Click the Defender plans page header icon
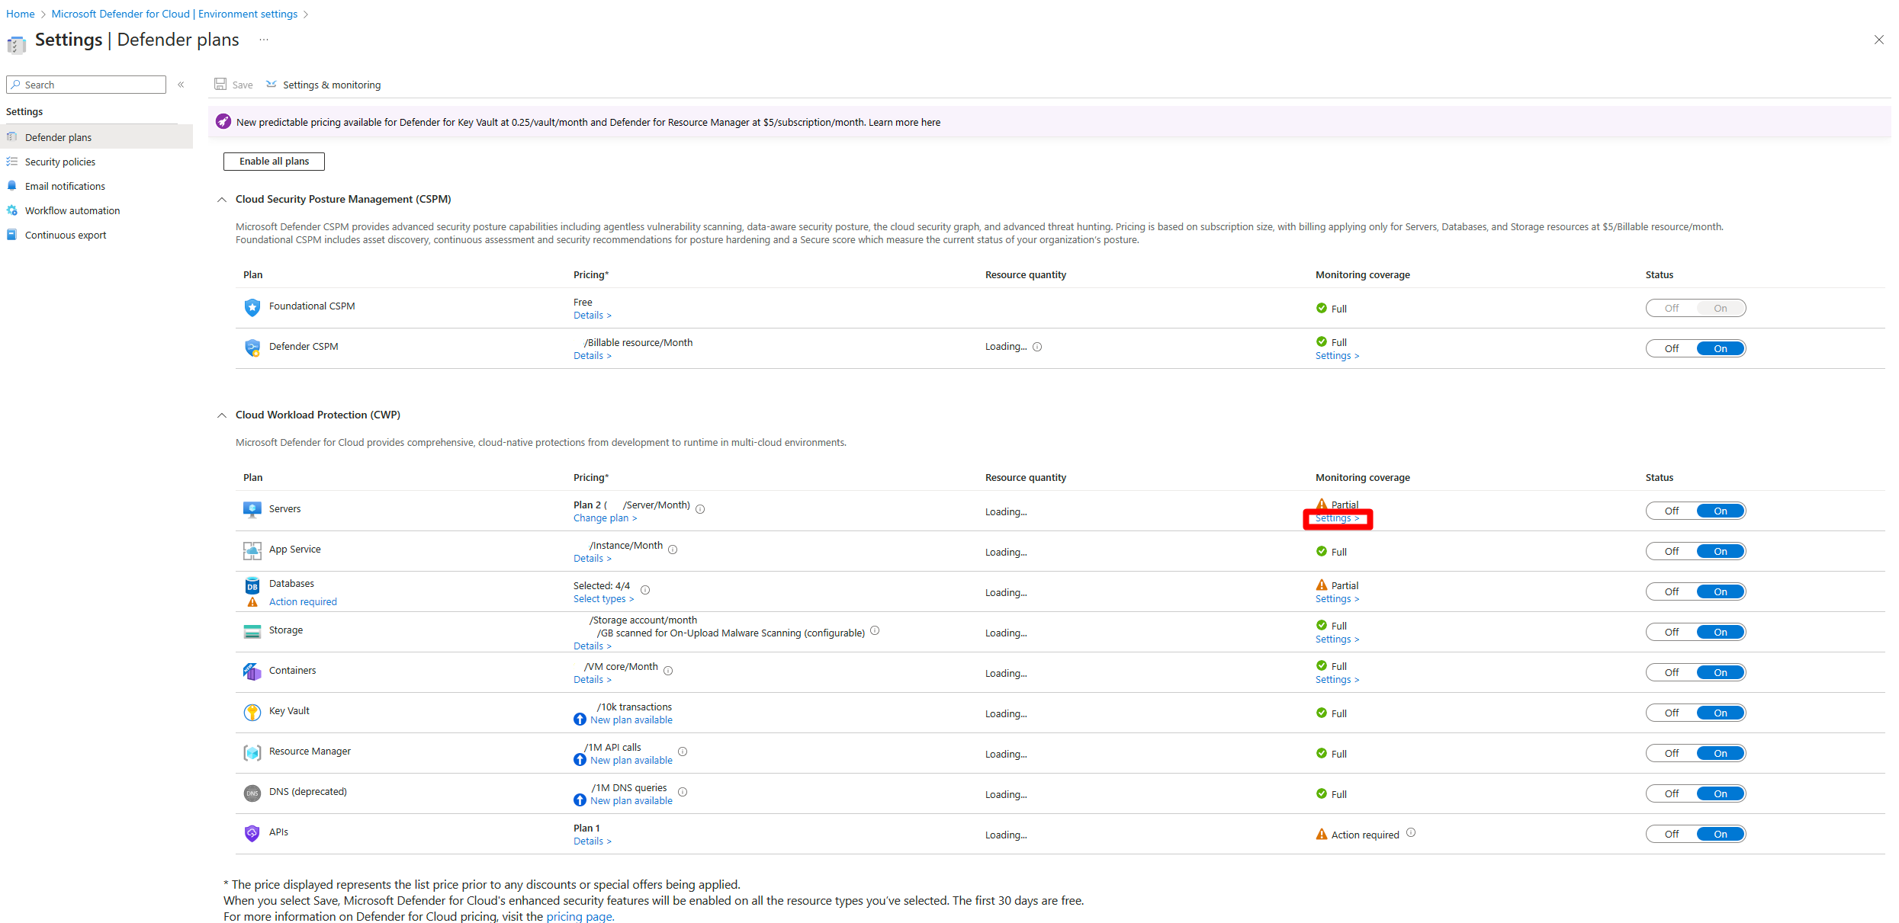 click(16, 44)
